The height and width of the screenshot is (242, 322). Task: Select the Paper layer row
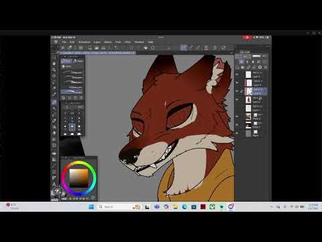point(251,133)
